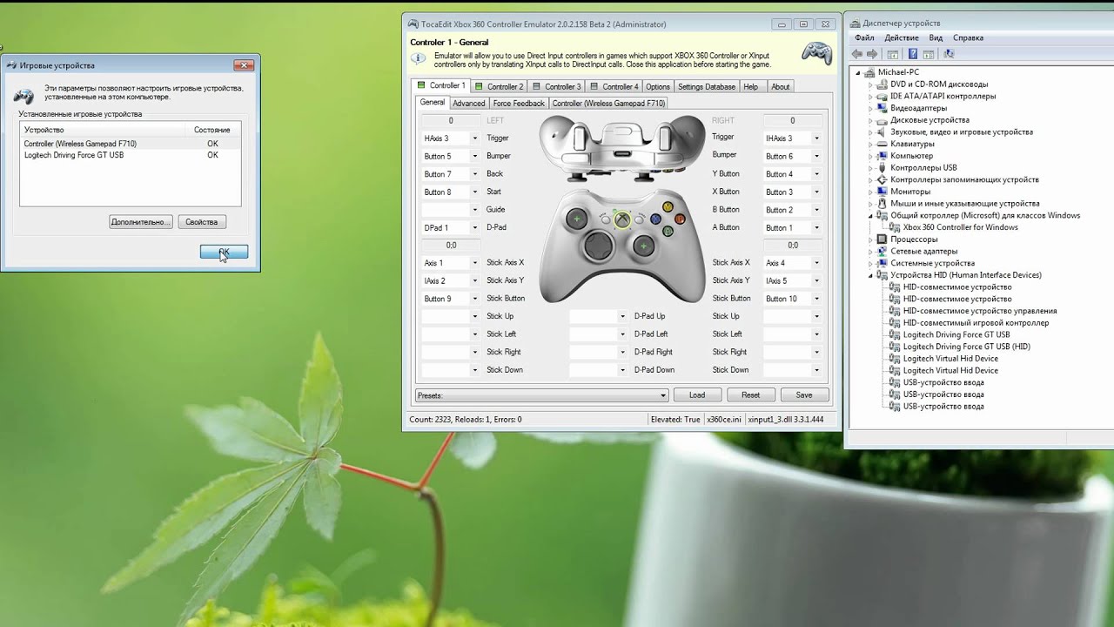Open the right Stick Axis X dropdown

[816, 263]
